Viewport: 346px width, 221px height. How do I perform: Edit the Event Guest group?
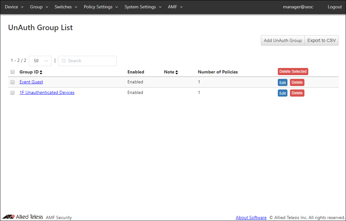(x=282, y=82)
